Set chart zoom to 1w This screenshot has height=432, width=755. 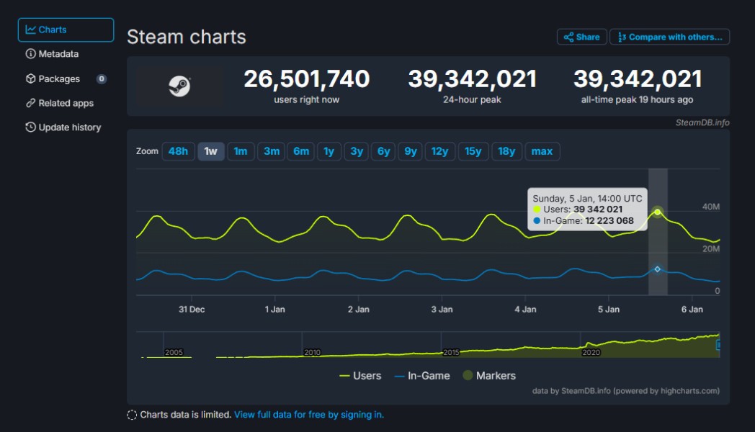coord(211,151)
